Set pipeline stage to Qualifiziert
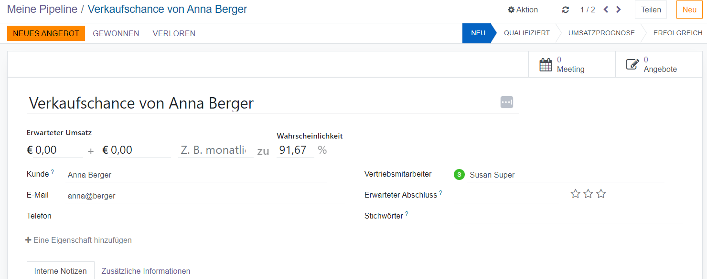707x279 pixels. click(526, 33)
